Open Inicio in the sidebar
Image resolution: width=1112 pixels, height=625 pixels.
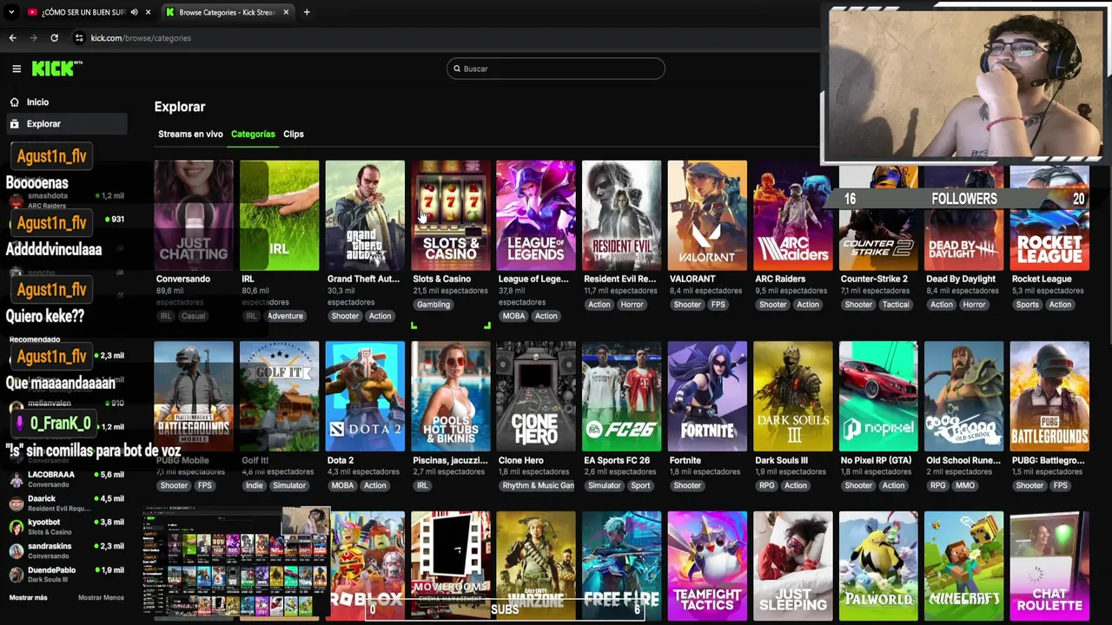click(x=37, y=102)
